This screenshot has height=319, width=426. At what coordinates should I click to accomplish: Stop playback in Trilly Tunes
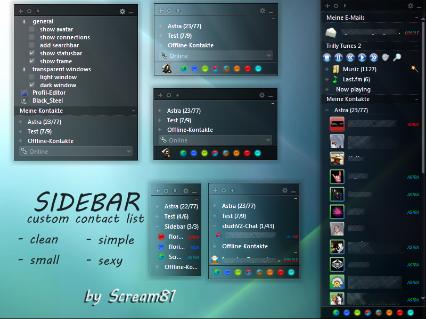pos(327,57)
